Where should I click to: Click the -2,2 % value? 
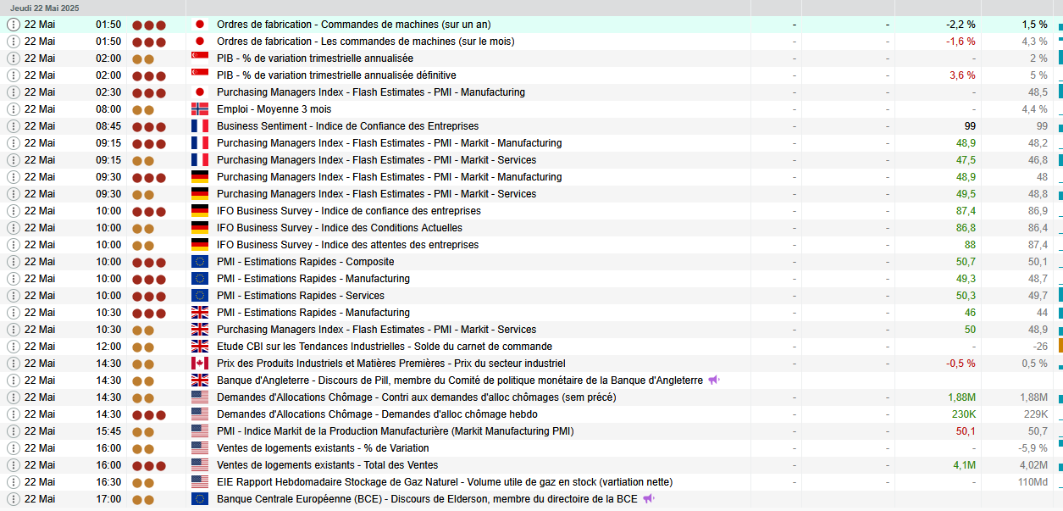coord(961,25)
